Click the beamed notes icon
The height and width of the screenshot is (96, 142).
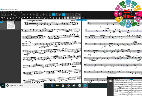point(83,18)
